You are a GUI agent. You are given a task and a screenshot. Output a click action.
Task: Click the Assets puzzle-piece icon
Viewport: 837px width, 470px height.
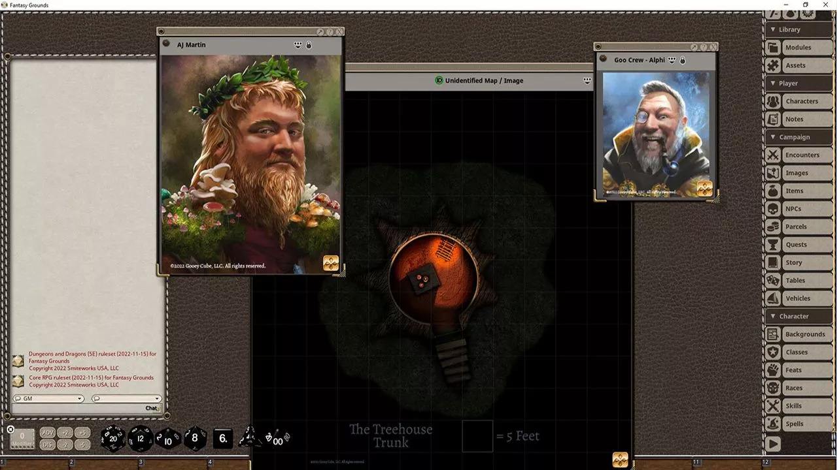(x=773, y=65)
